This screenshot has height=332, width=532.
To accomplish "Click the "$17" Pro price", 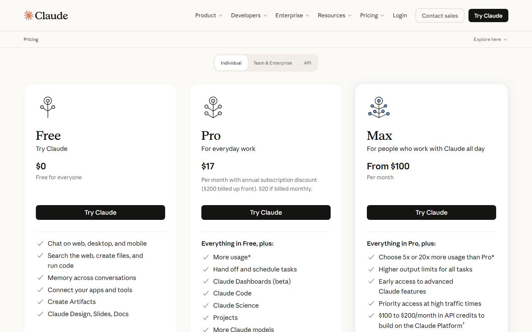I will (208, 166).
